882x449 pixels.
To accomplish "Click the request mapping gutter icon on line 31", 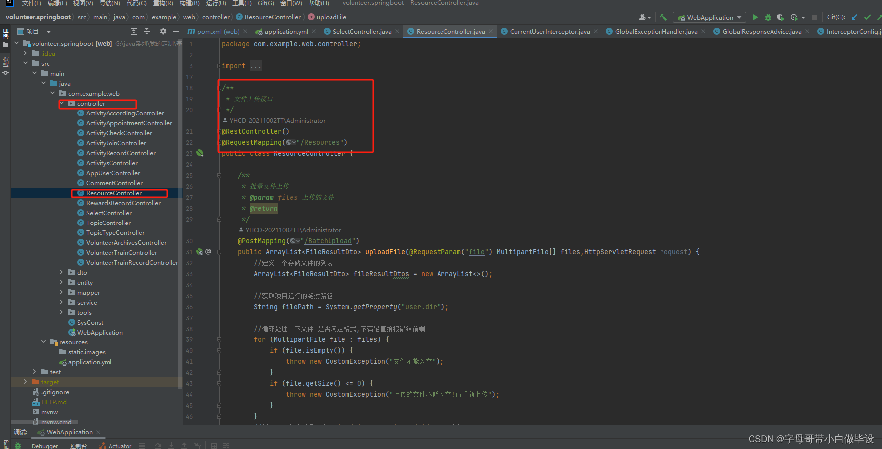I will tap(200, 252).
